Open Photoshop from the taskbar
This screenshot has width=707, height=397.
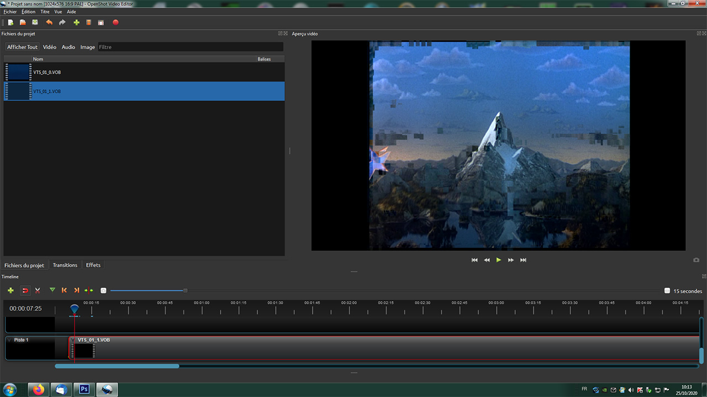[84, 389]
